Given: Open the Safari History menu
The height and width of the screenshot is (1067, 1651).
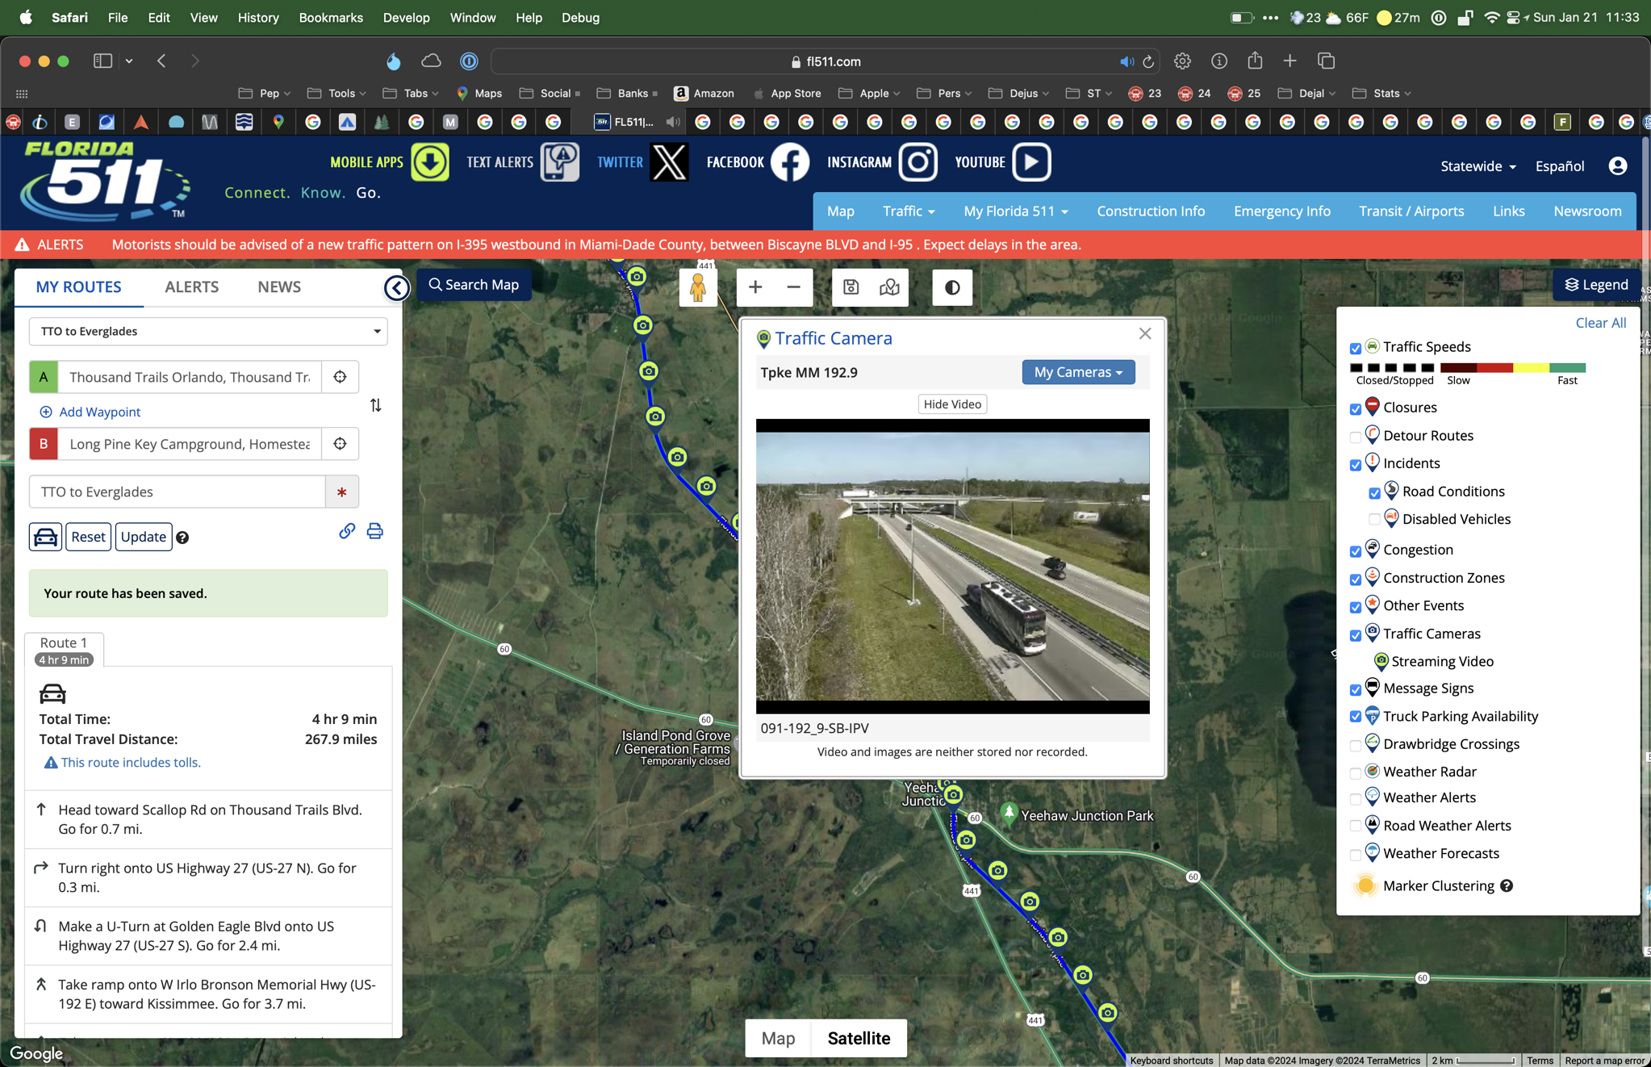Looking at the screenshot, I should tap(258, 17).
